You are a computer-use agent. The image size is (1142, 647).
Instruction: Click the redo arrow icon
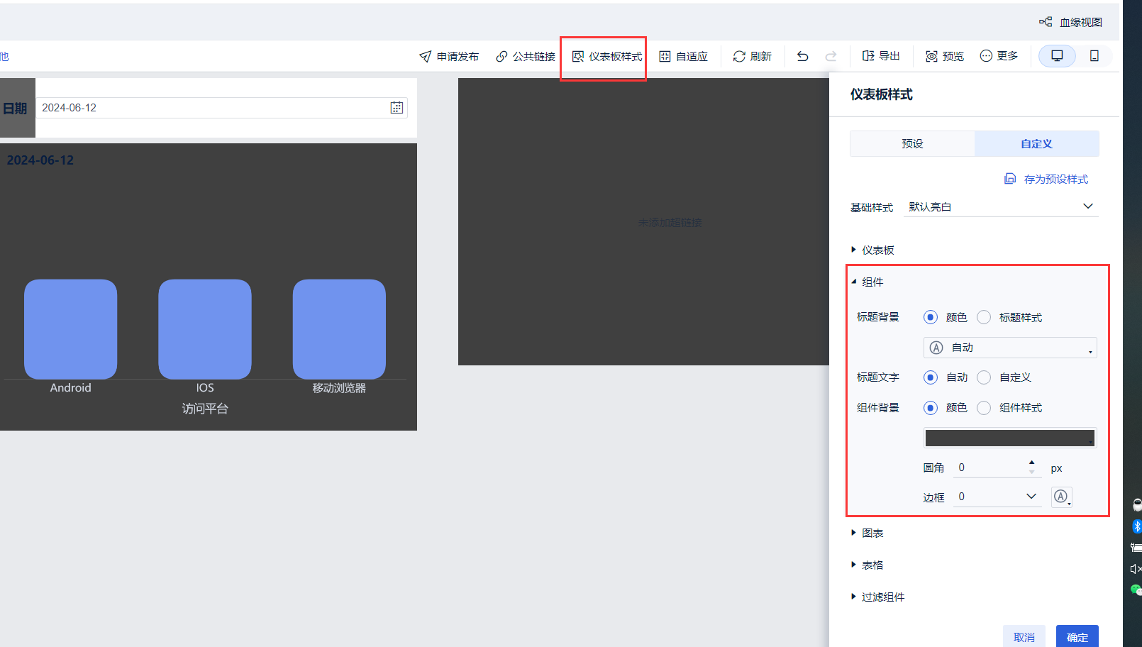pyautogui.click(x=831, y=56)
